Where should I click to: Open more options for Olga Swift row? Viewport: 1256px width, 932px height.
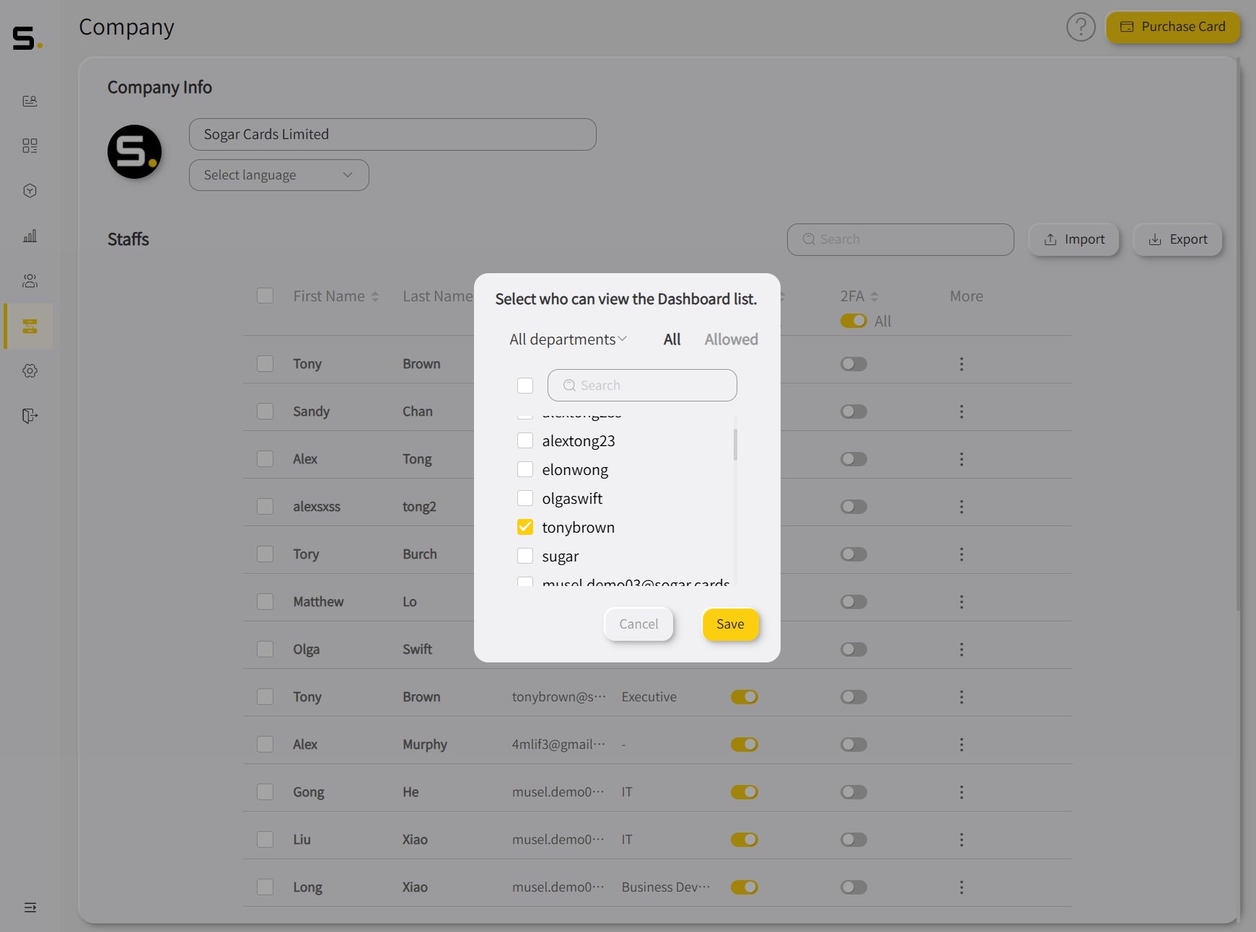click(961, 649)
